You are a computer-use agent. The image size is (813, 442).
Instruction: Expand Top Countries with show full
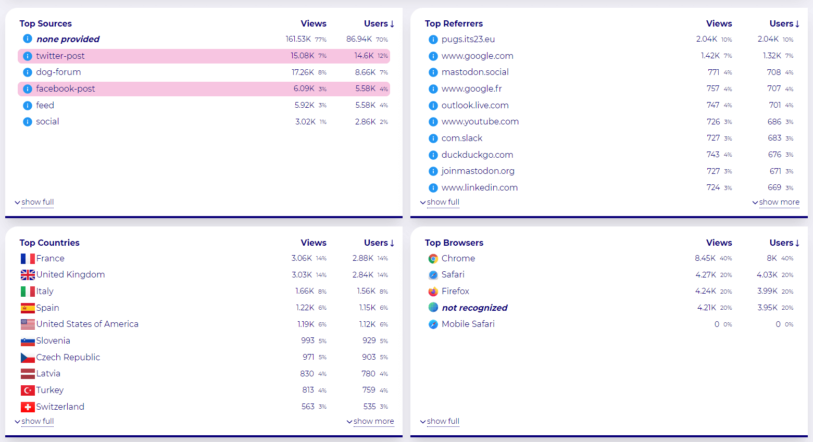tap(34, 421)
